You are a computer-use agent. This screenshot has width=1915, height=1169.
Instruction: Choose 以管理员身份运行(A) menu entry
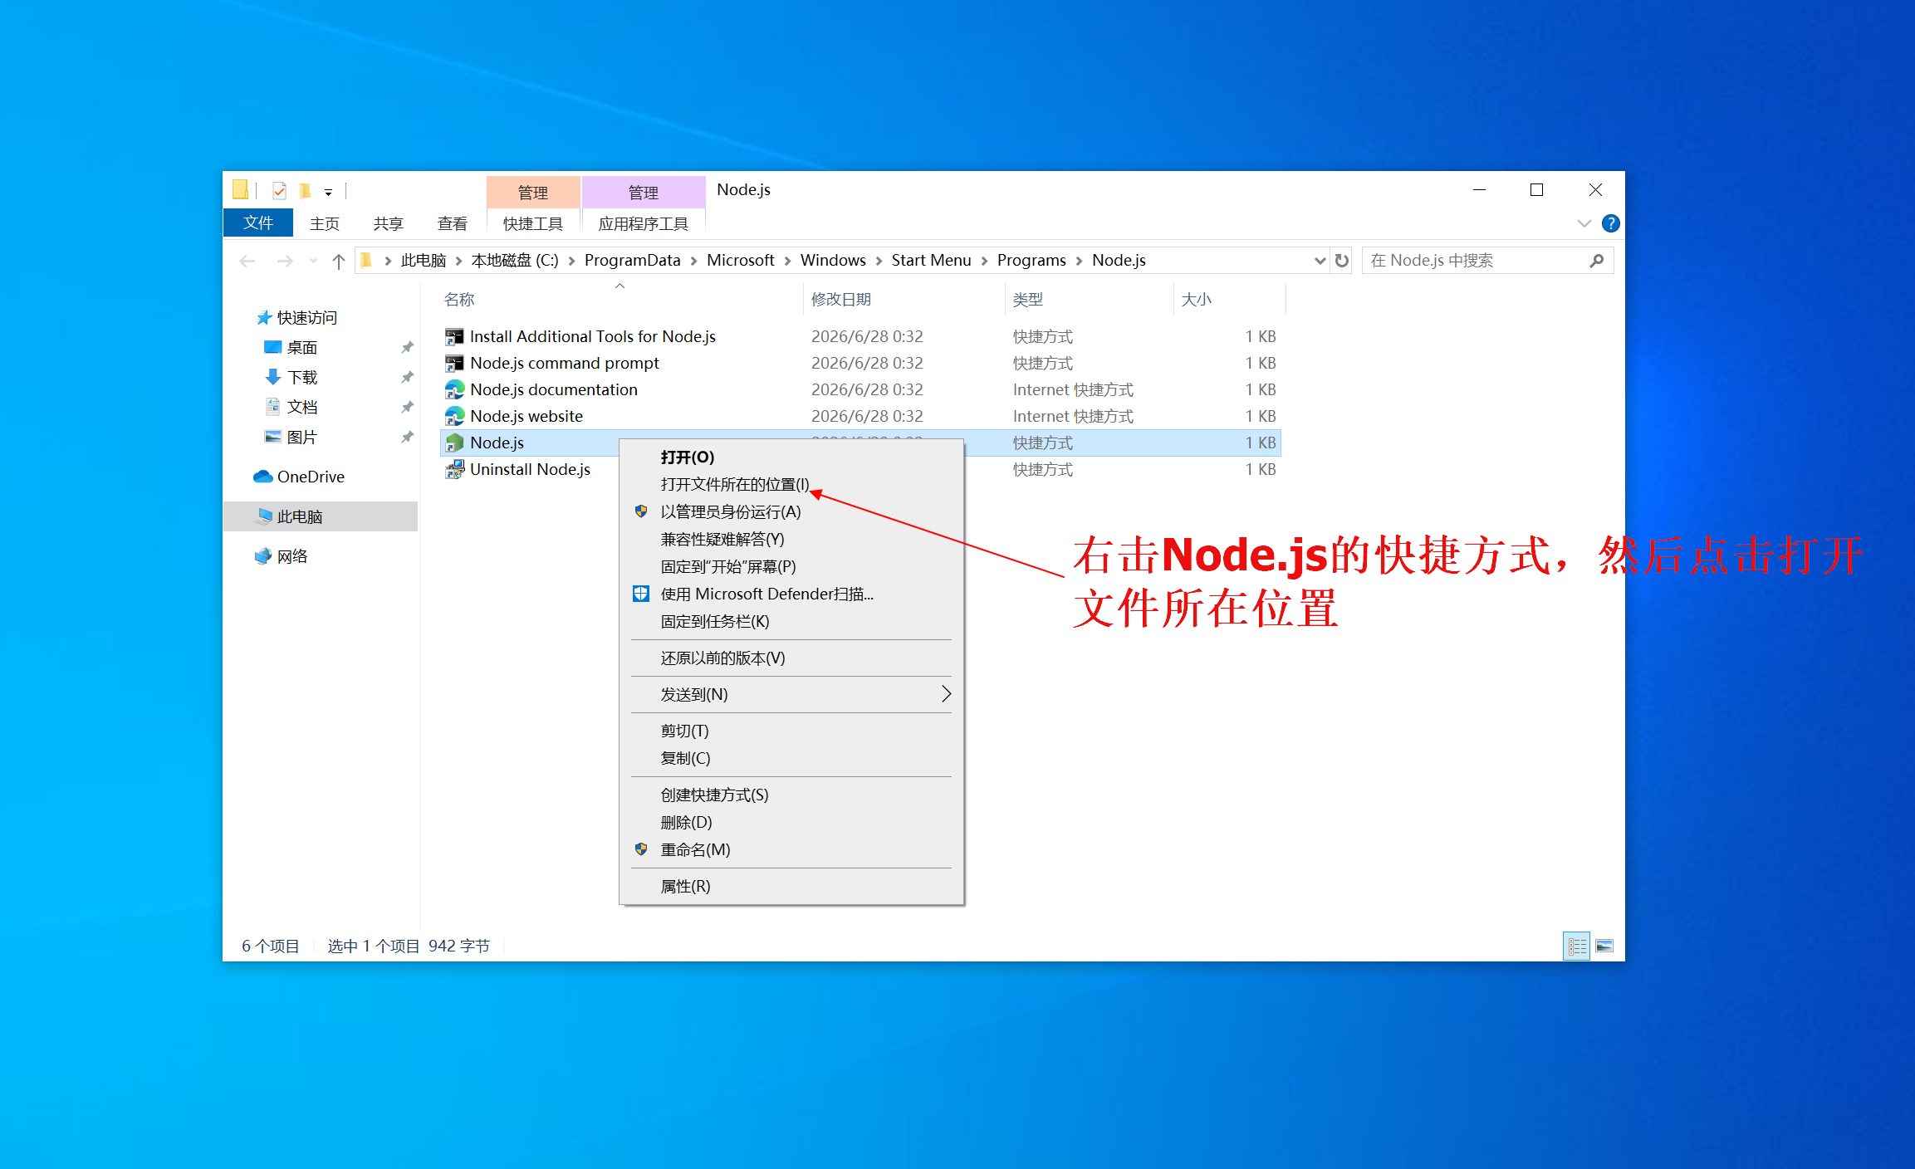coord(791,511)
